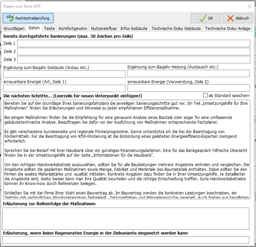Enable 'als Standard speichern' checkbox
256x247 pixels.
tap(206, 95)
